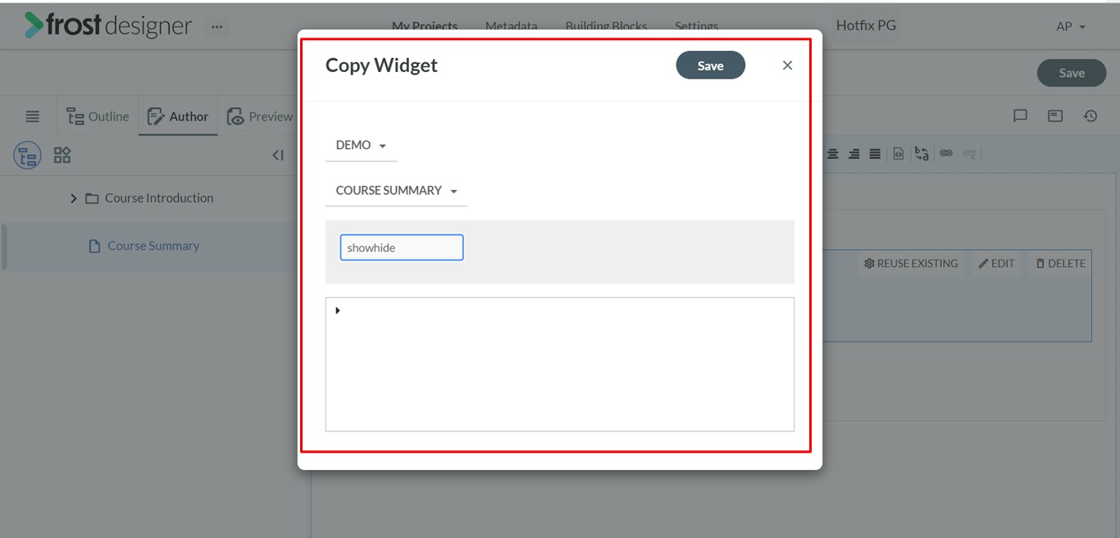Open the DEMO dropdown
This screenshot has height=538, width=1120.
click(361, 145)
